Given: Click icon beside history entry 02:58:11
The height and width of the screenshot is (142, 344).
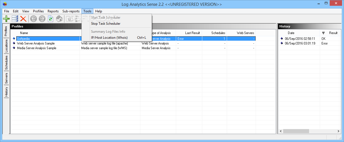Looking at the screenshot, I should (282, 38).
